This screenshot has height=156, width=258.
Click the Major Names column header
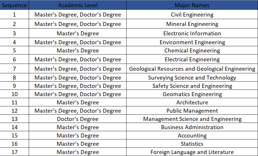[x=192, y=5]
